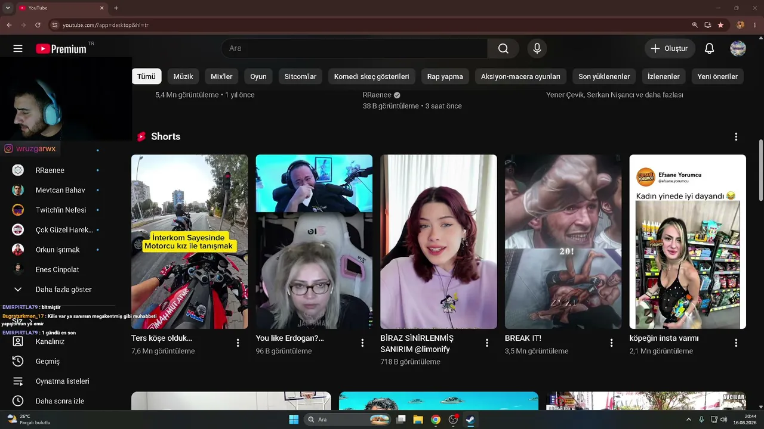The width and height of the screenshot is (764, 429).
Task: Click the 'Oluştur' create button
Action: click(670, 48)
